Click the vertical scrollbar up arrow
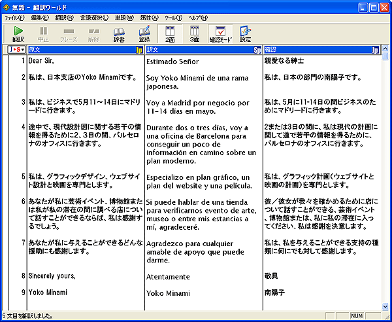 tap(385, 48)
